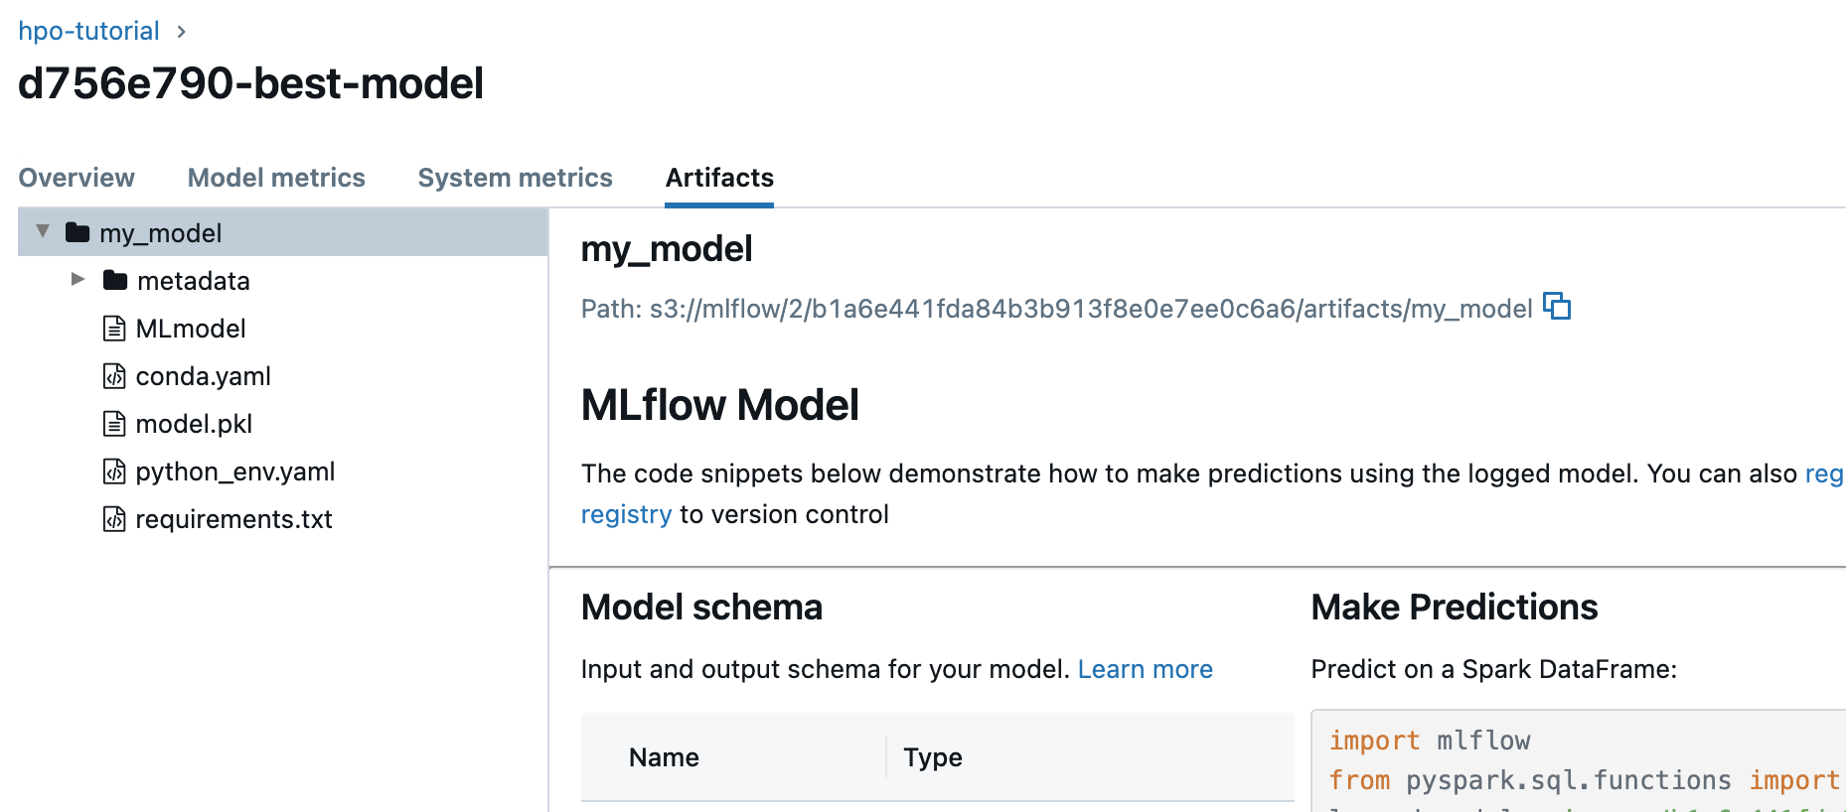
Task: Click the Name column header
Action: (x=664, y=757)
